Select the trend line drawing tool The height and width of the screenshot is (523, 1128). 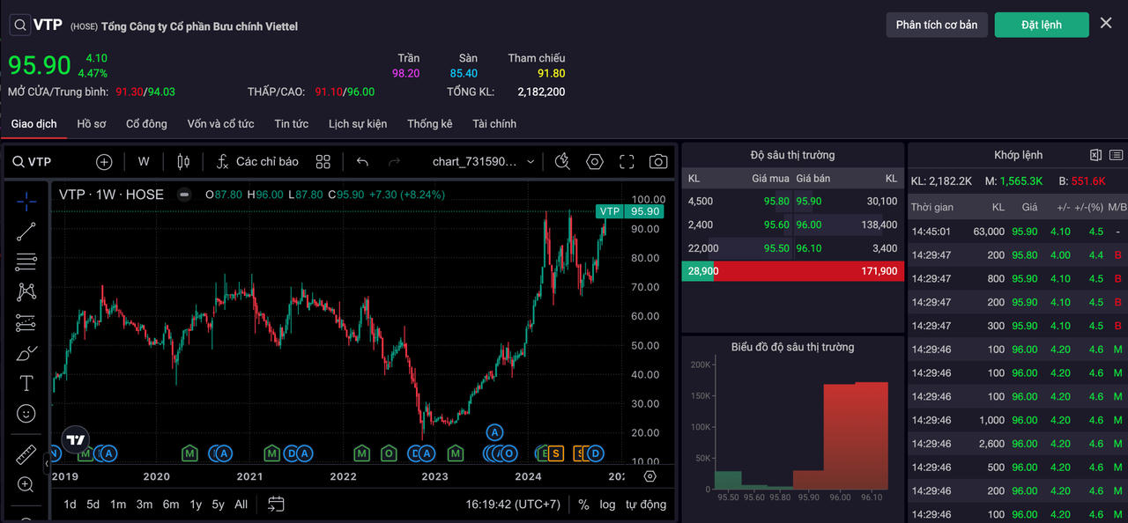26,232
